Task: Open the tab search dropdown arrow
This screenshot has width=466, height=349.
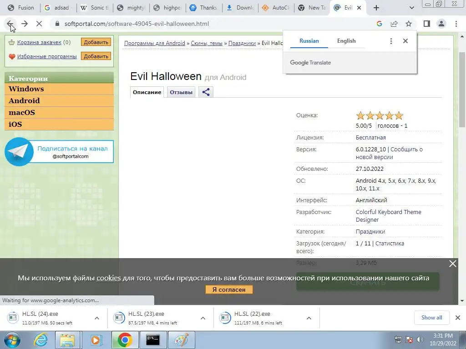Action: click(411, 8)
